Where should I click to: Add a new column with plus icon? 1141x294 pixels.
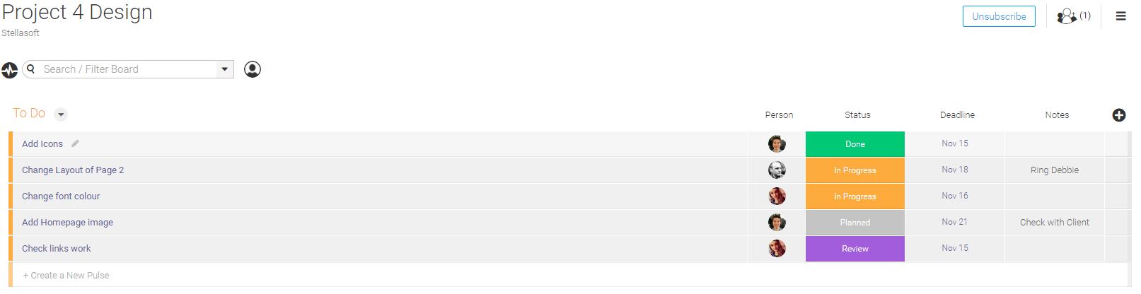click(x=1118, y=115)
